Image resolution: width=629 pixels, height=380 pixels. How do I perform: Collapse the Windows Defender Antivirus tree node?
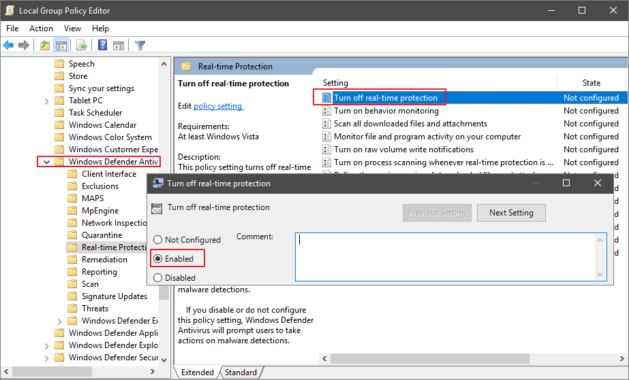tap(46, 162)
